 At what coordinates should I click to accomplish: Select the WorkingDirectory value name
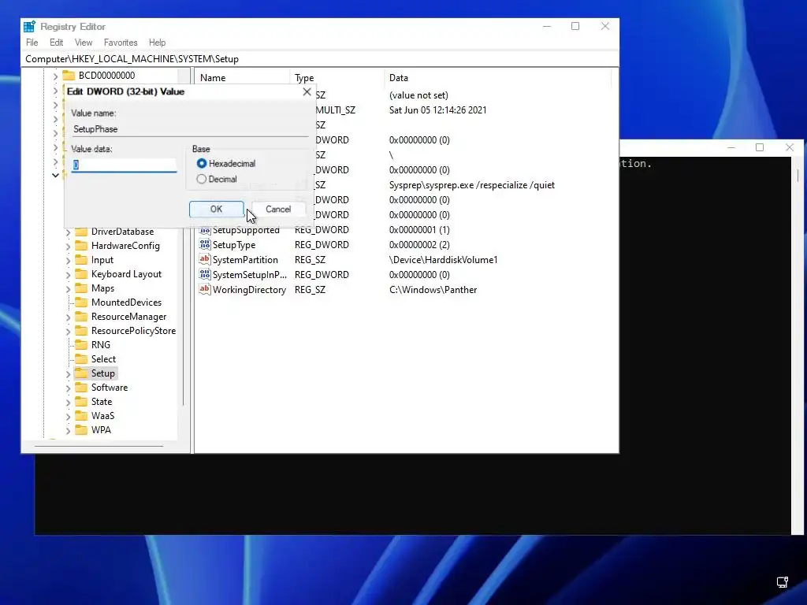coord(249,290)
